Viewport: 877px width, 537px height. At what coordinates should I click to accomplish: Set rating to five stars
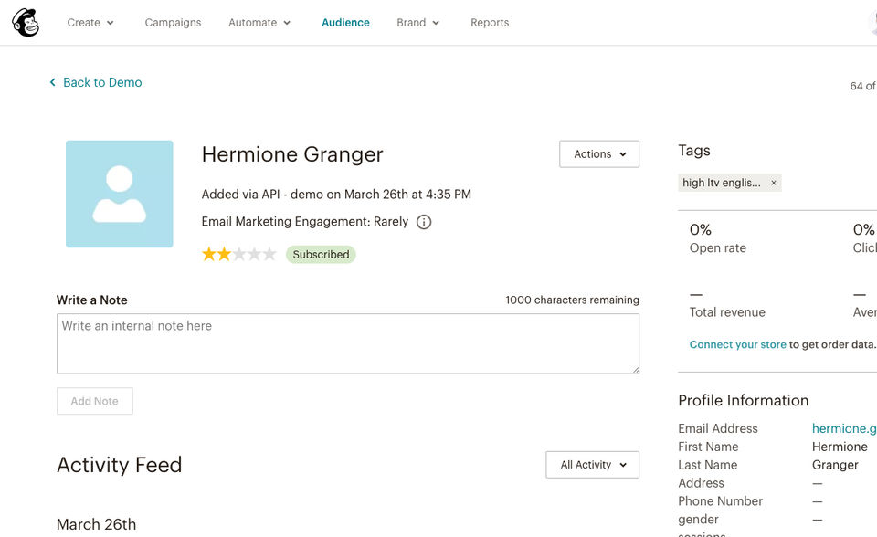(269, 255)
